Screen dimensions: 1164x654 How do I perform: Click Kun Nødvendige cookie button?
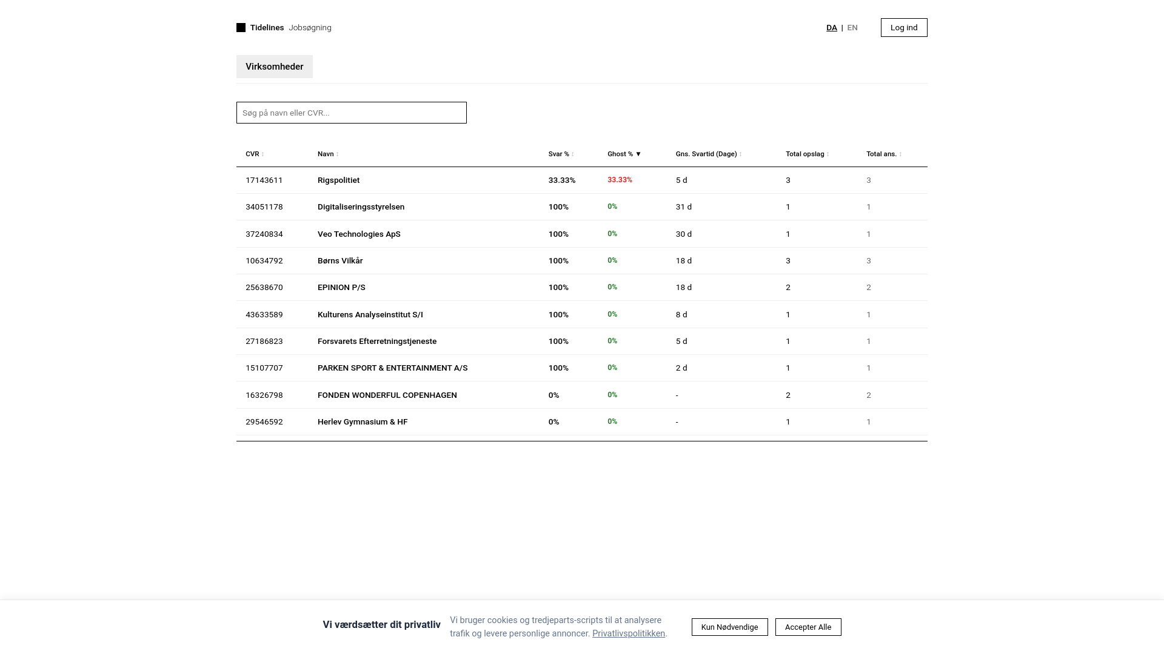click(x=730, y=627)
